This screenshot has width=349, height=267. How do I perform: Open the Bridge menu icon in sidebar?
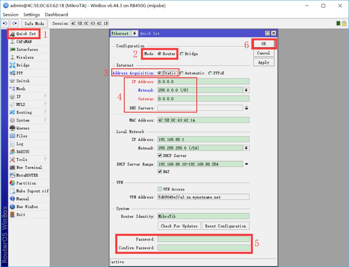click(x=13, y=65)
